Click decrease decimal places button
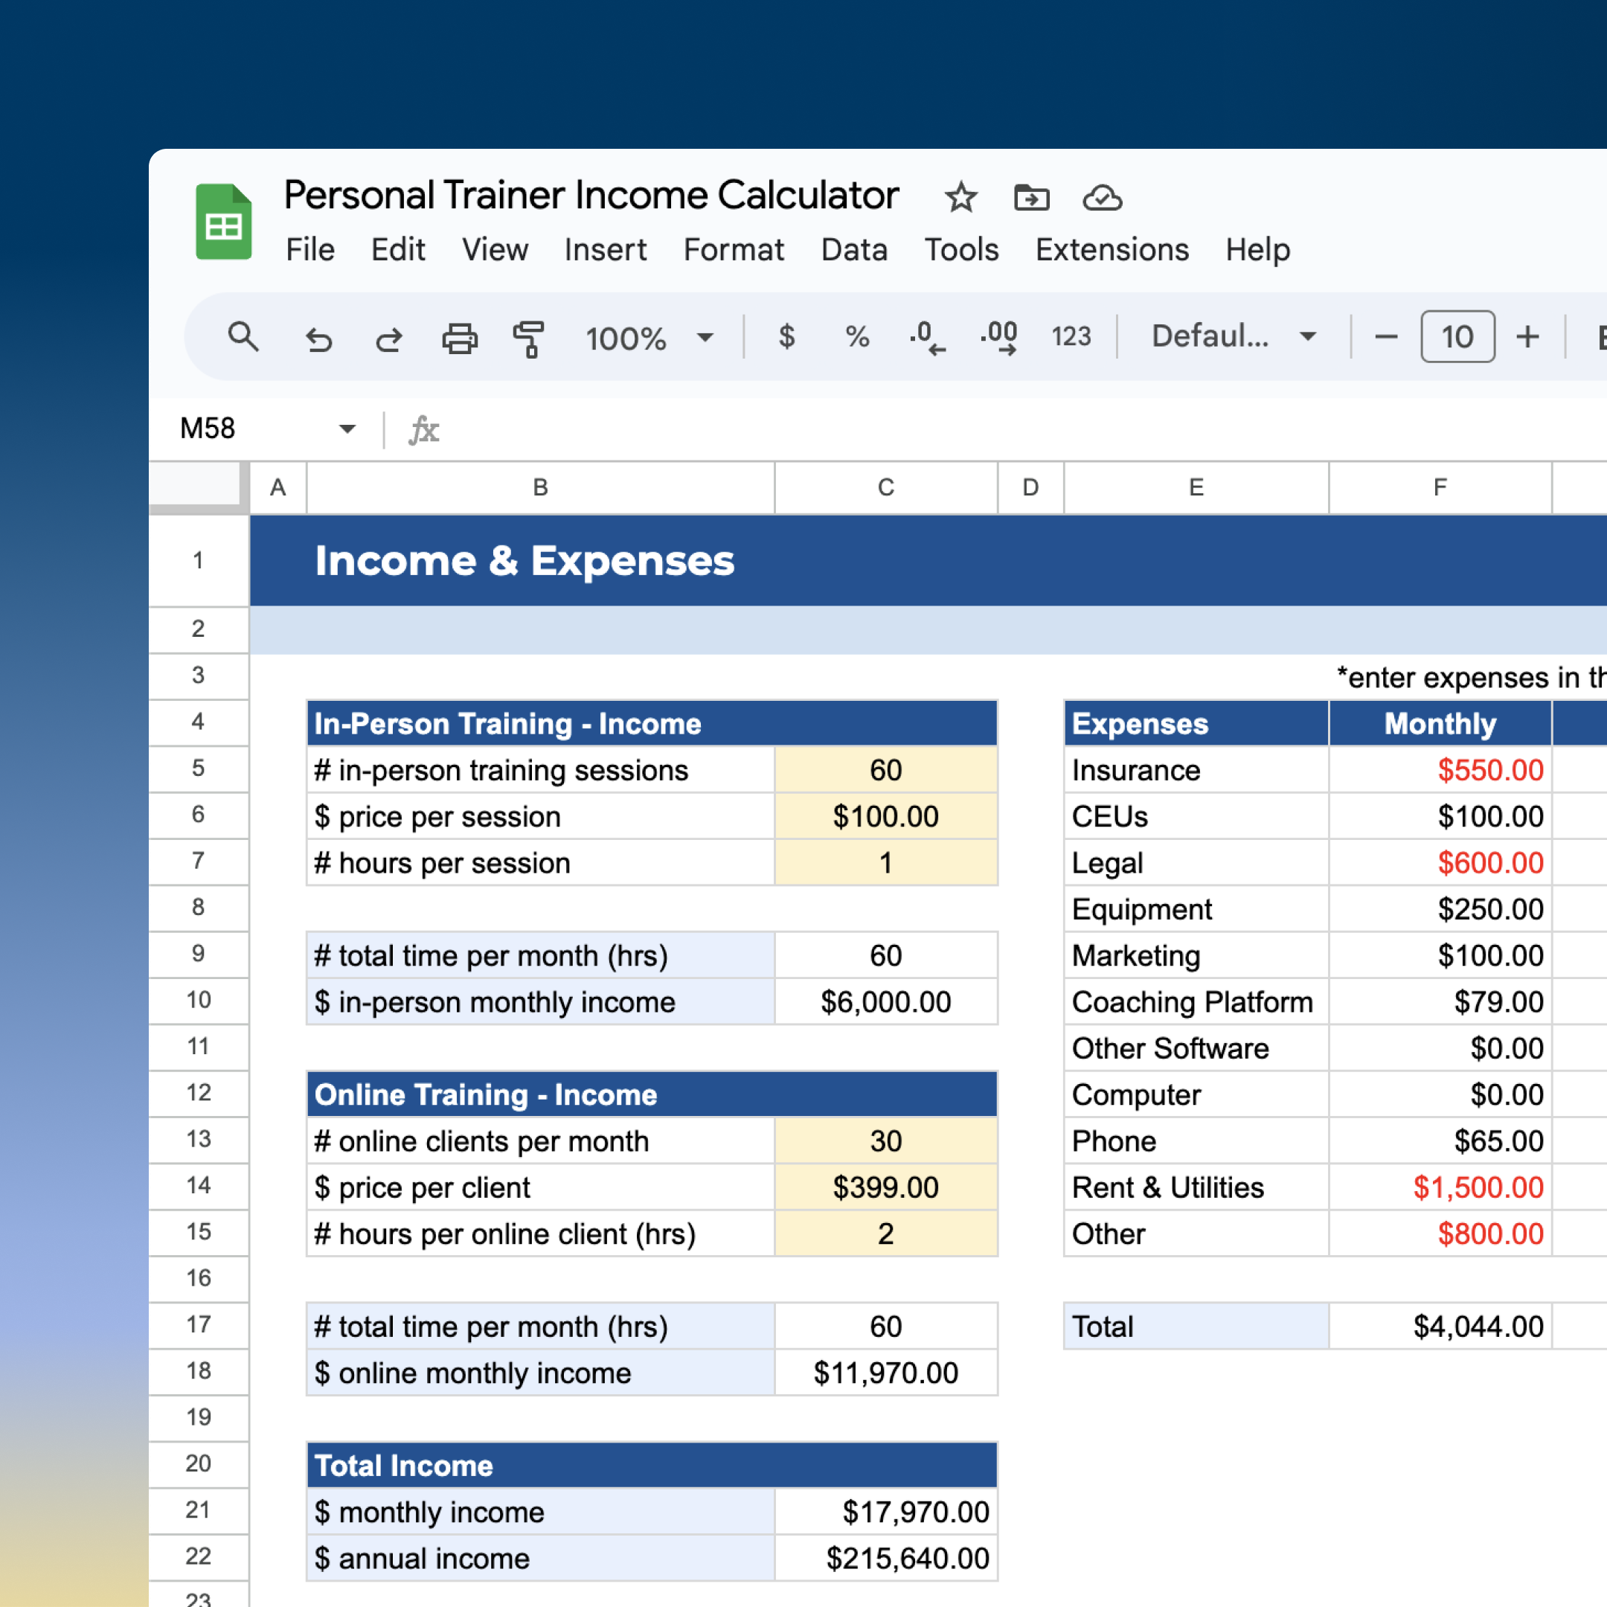 click(928, 338)
